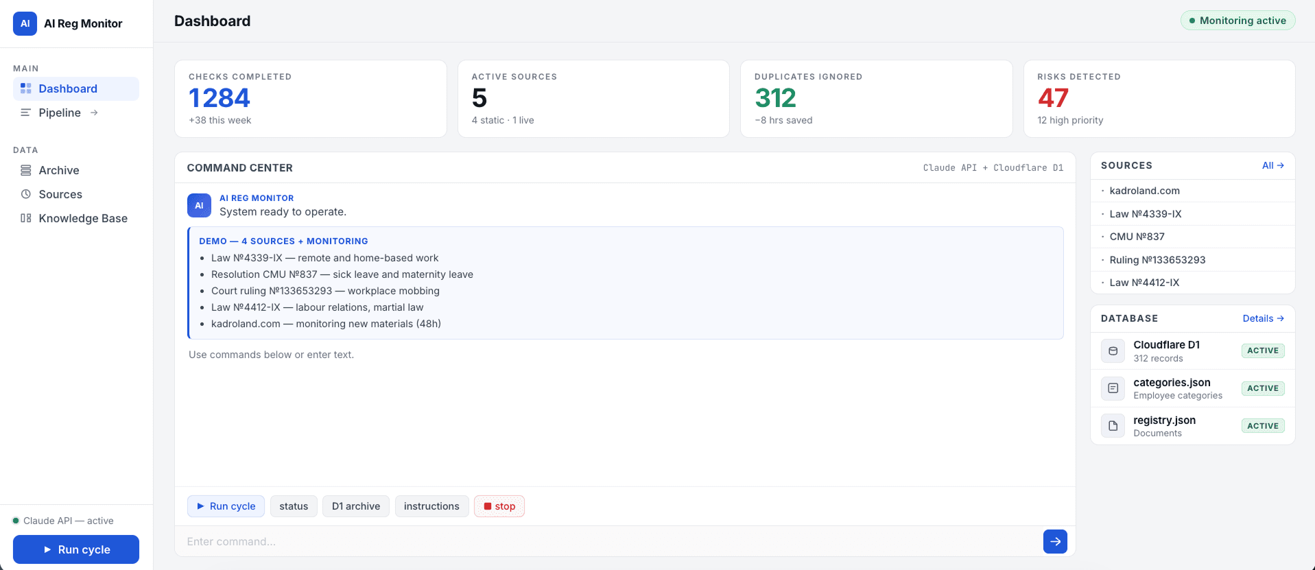This screenshot has width=1315, height=570.
Task: Select CMU №837 in Sources list
Action: (1193, 237)
